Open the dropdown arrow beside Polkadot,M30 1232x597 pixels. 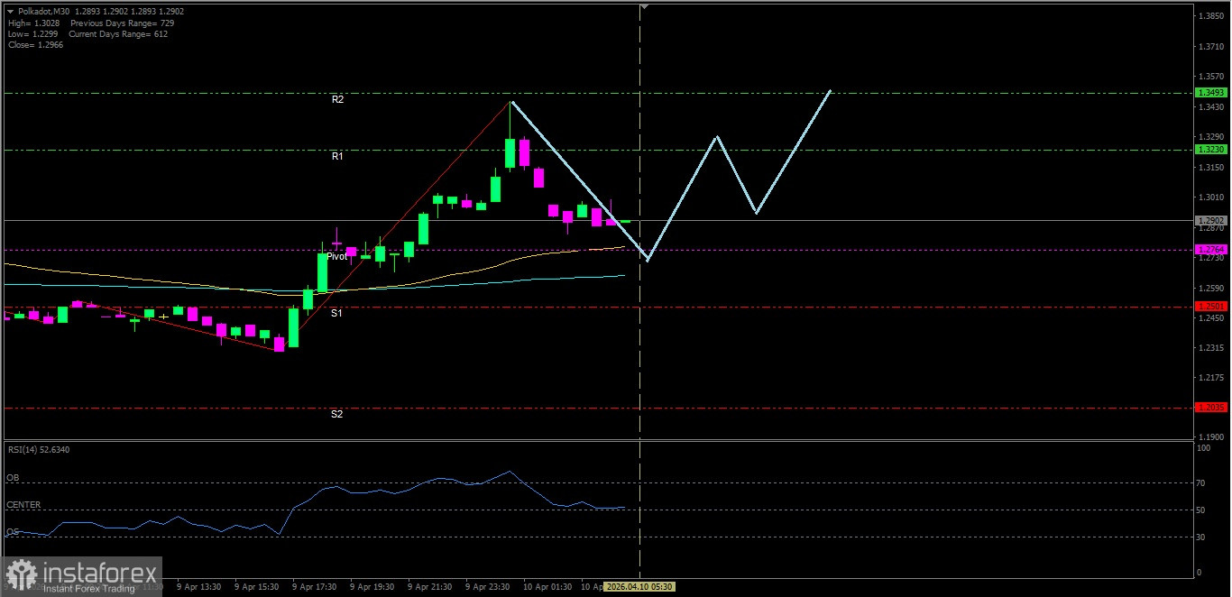(10, 11)
